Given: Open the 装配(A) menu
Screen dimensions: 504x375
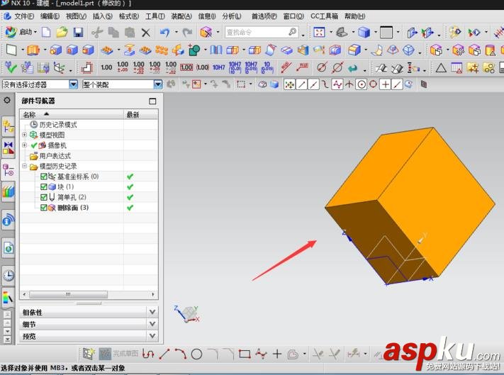Looking at the screenshot, I should (x=181, y=16).
